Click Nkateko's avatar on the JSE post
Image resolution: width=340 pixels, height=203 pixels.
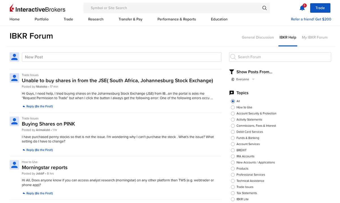pyautogui.click(x=14, y=78)
